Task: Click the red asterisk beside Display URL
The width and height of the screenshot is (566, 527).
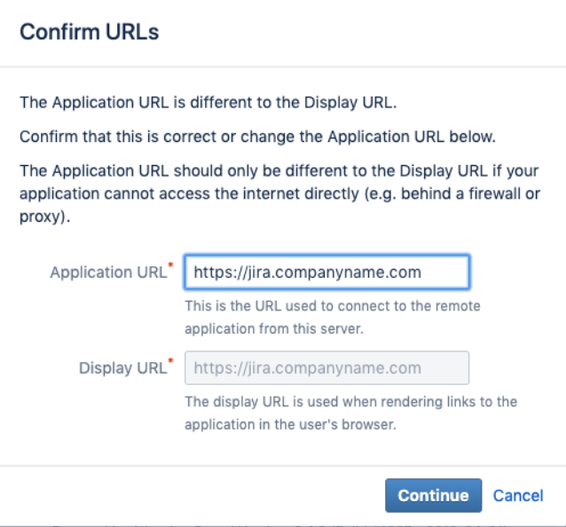Action: [170, 360]
